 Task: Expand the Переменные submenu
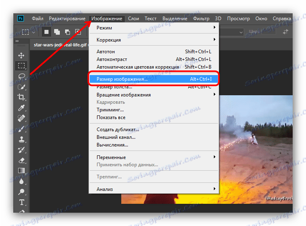pos(154,157)
